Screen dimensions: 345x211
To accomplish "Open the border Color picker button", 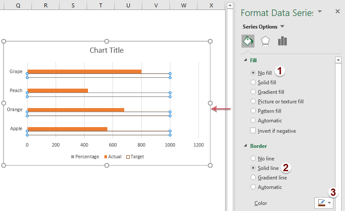I will coord(324,203).
